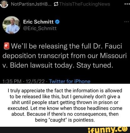Image resolution: width=130 pixels, height=133 pixels.
Task: View Eric Schmitt's profile picture
Action: click(x=11, y=25)
